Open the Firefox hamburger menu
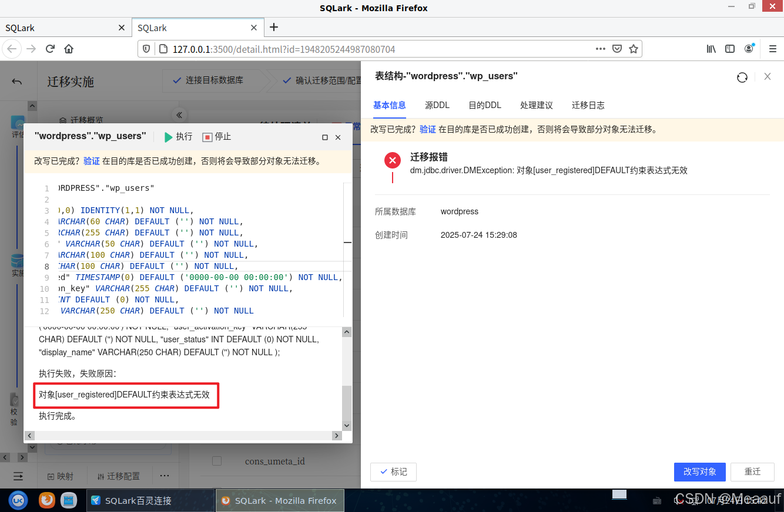 coord(772,49)
